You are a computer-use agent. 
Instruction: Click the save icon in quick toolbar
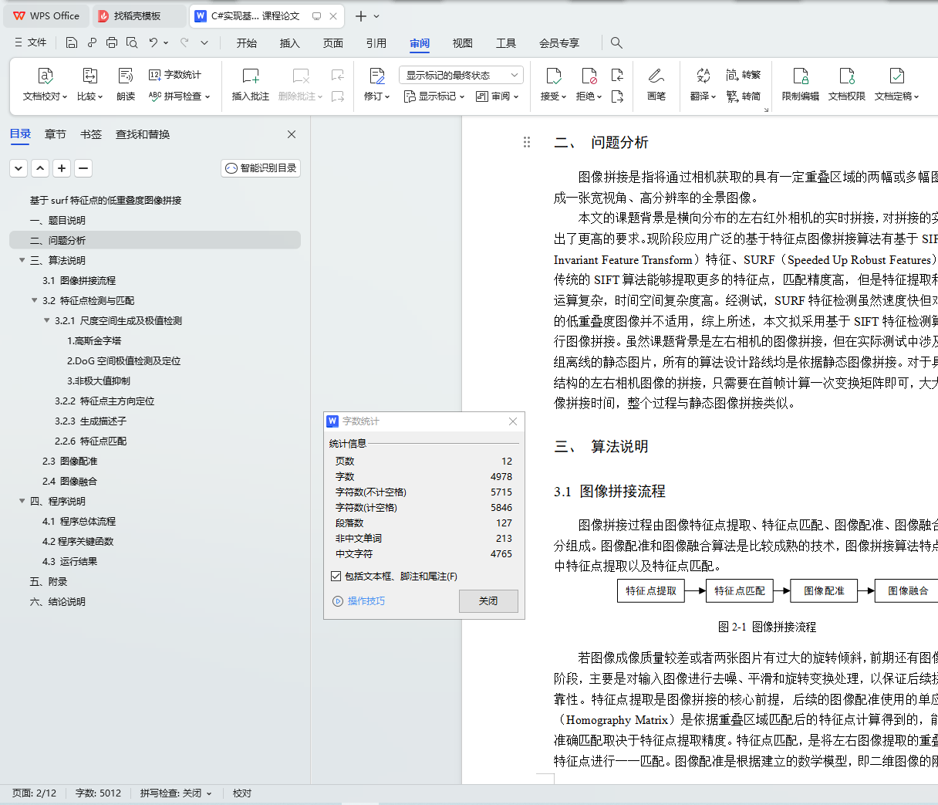coord(72,42)
